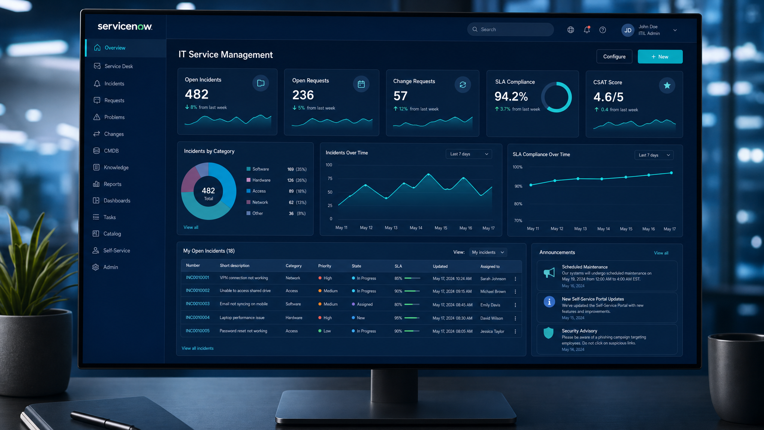
Task: Click the Knowledge document icon
Action: [x=96, y=167]
